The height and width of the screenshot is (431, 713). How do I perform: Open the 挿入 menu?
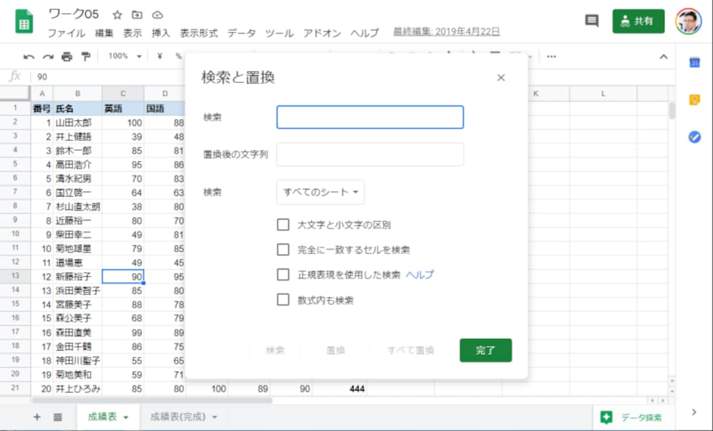[161, 33]
